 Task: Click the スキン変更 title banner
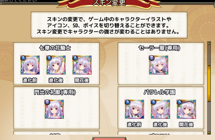[109, 3]
